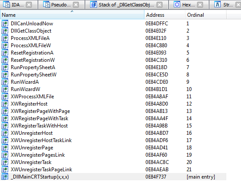
Task: Click the export icon beside XWRegisterHost
Action: pyautogui.click(x=5, y=104)
